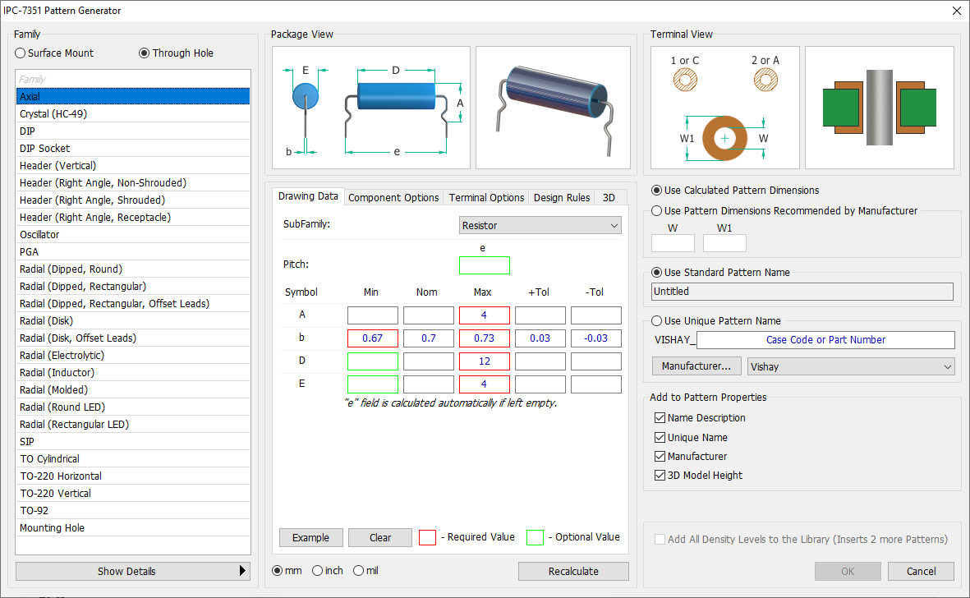The width and height of the screenshot is (970, 598).
Task: Select TO Cylindrical family
Action: (x=133, y=459)
